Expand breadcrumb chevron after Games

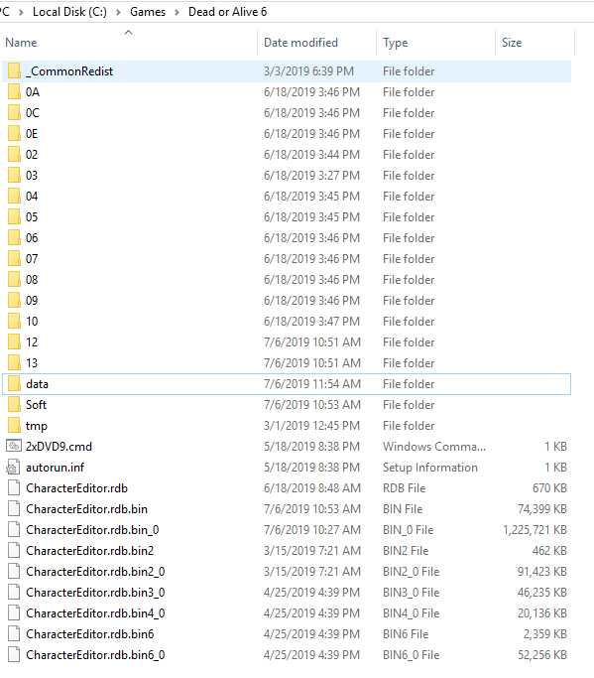[x=177, y=13]
